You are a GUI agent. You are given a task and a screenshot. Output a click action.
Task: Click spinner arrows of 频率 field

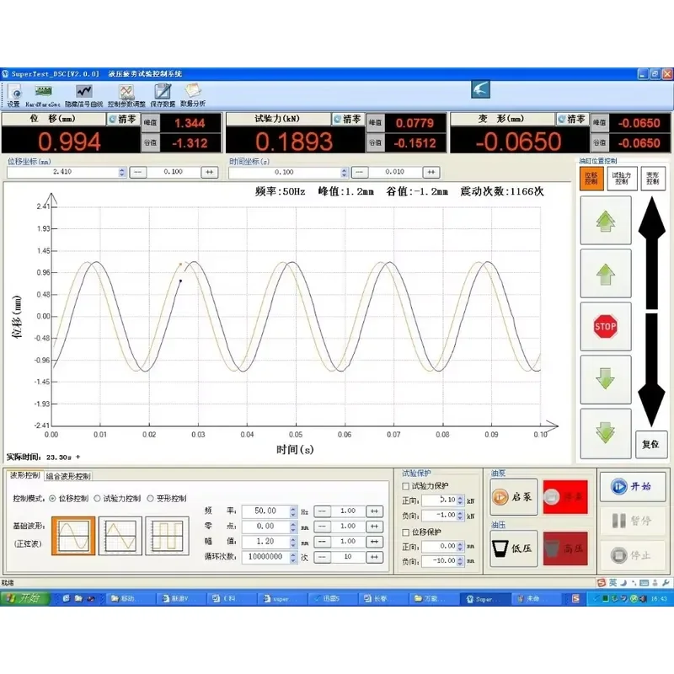(293, 511)
